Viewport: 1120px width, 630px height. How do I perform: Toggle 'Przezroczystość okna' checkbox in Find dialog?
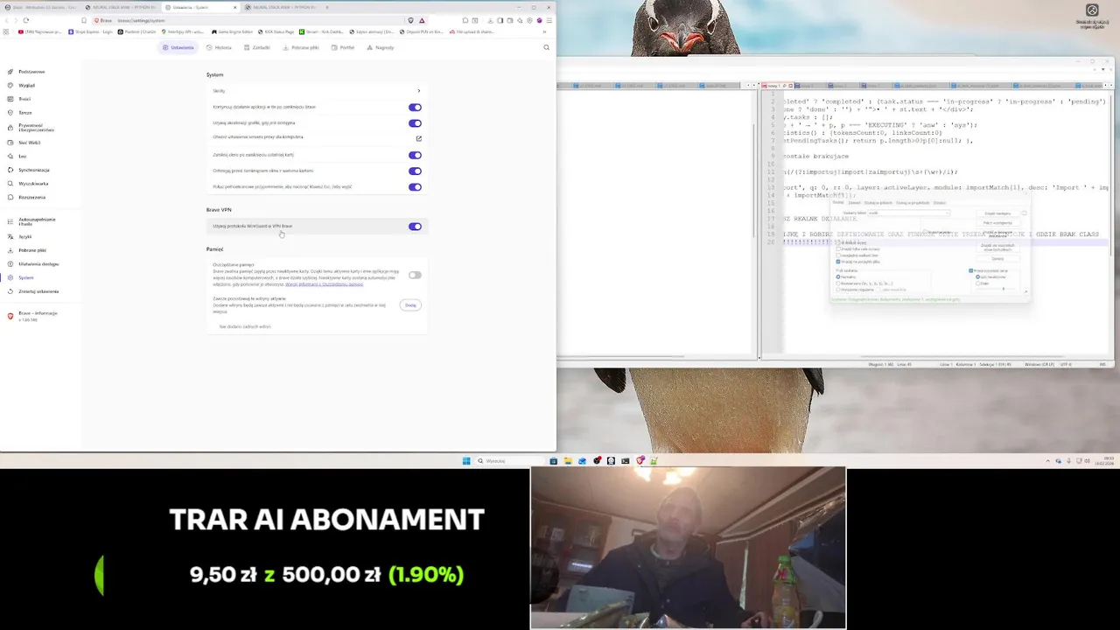click(x=971, y=270)
